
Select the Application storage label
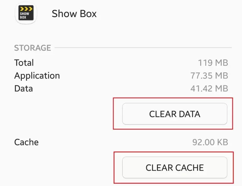click(37, 76)
